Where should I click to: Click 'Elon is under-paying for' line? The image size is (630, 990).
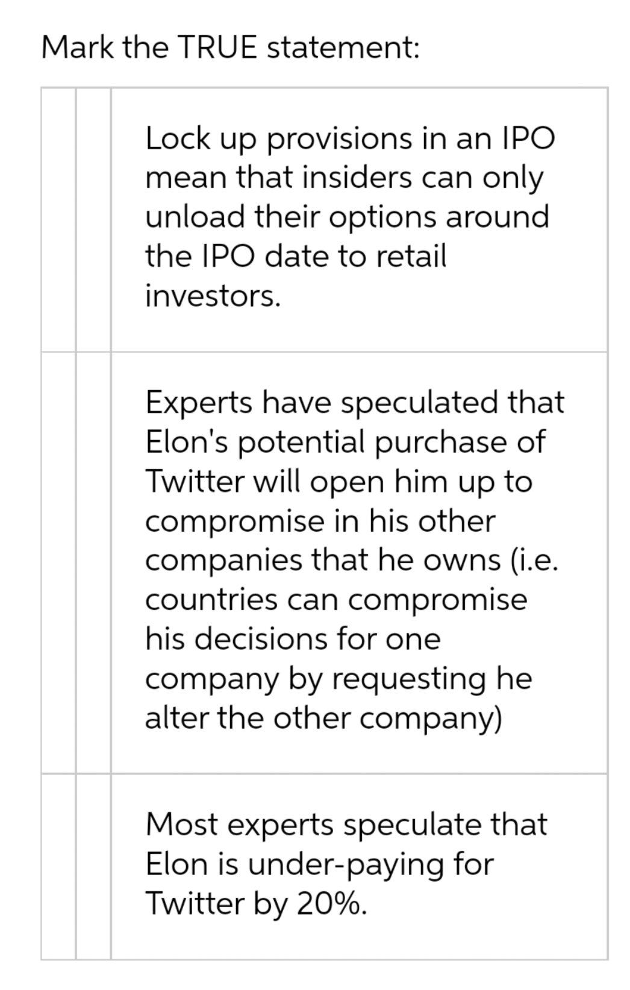(x=319, y=864)
